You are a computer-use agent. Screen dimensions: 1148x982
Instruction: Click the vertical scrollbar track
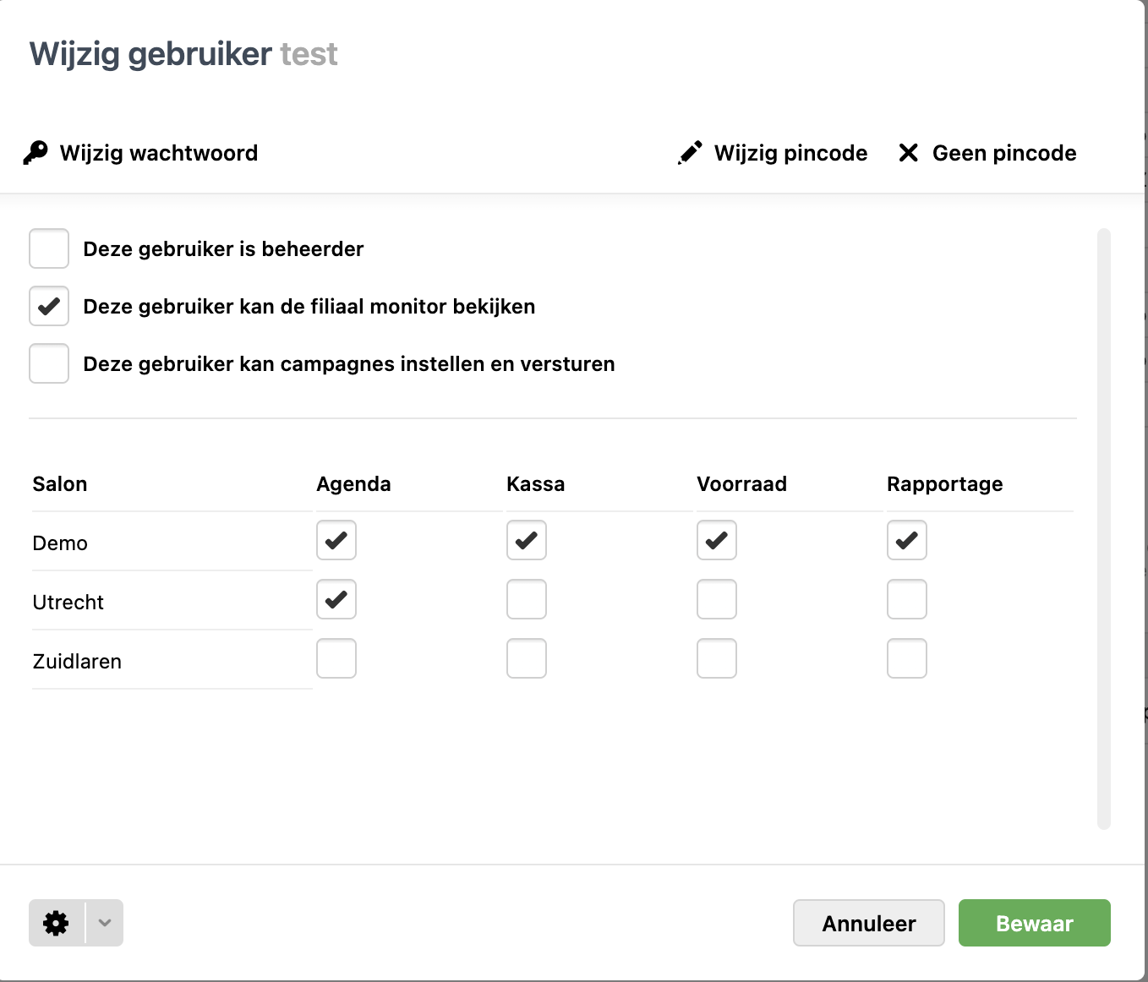pos(1103,528)
